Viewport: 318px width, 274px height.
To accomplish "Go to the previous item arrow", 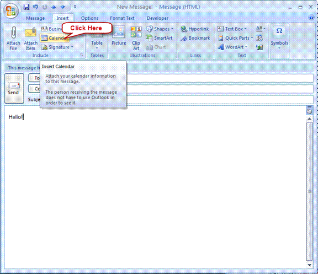I will click(54, 7).
